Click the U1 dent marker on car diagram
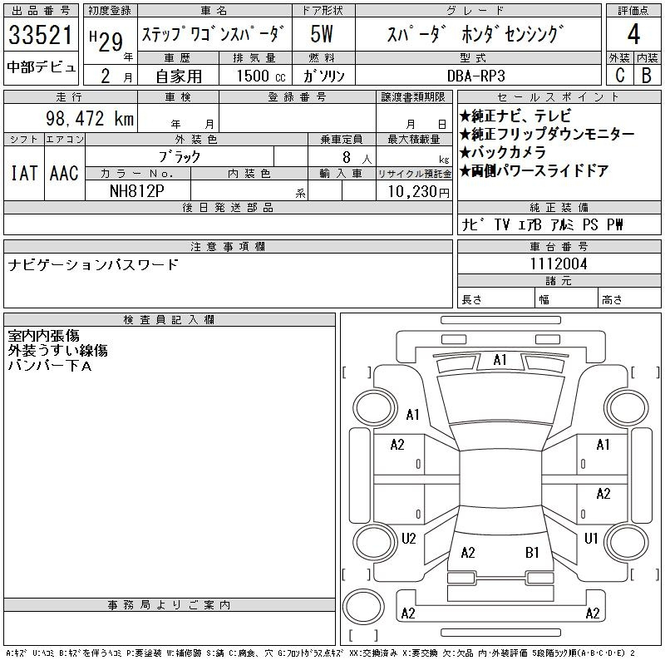665x665 pixels. (591, 539)
